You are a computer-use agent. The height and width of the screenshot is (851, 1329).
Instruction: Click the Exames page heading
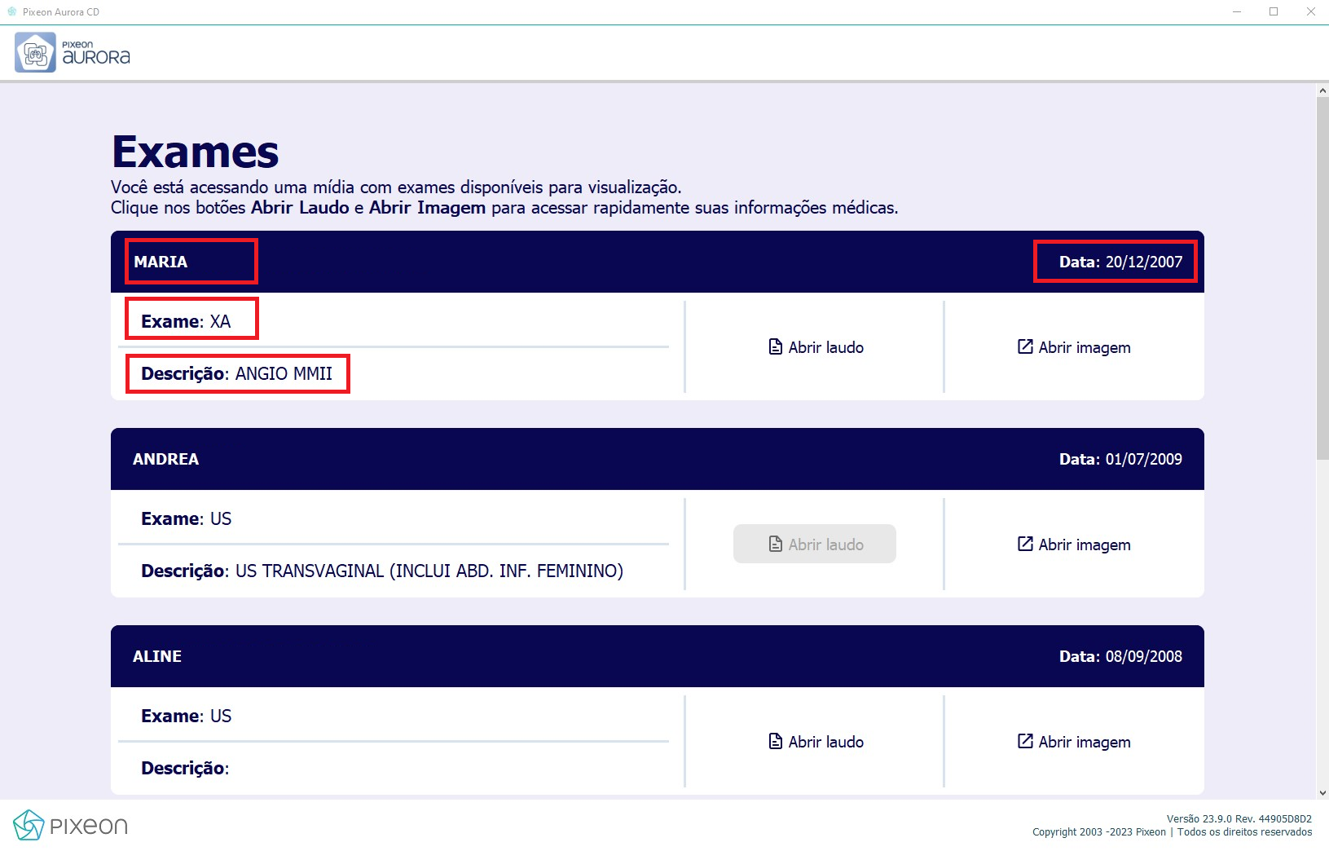pyautogui.click(x=195, y=152)
